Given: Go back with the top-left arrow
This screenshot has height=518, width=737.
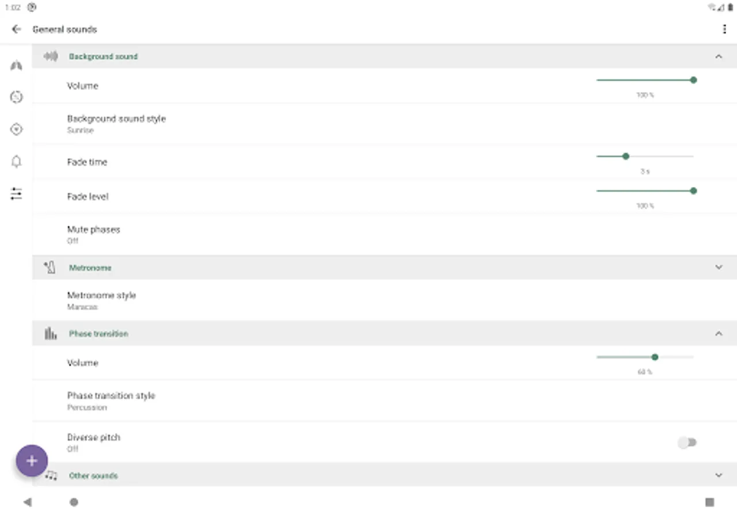Looking at the screenshot, I should click(x=16, y=29).
